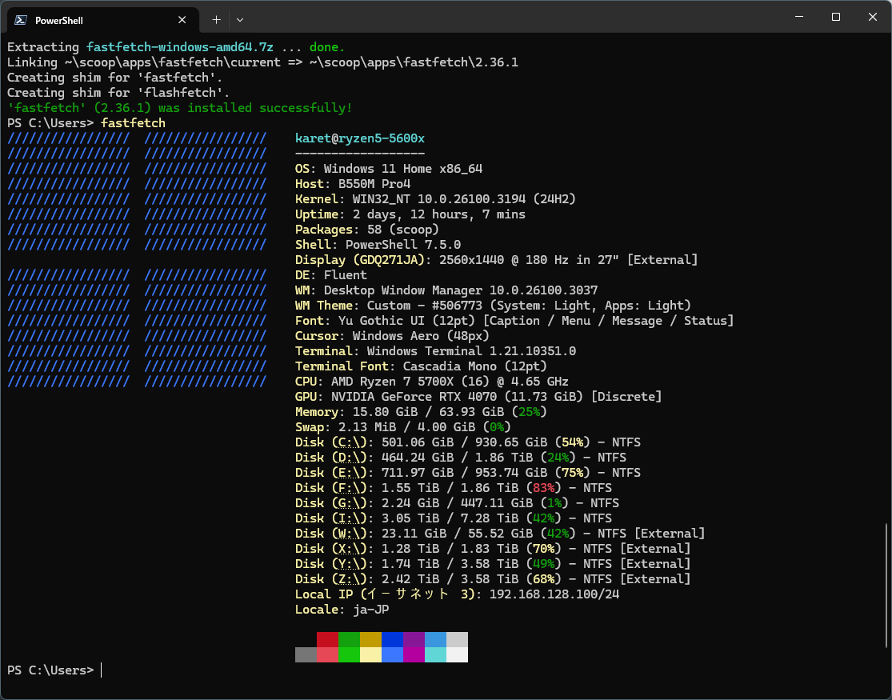Screen dimensions: 892x700
Task: Click the gray color block
Action: (306, 655)
